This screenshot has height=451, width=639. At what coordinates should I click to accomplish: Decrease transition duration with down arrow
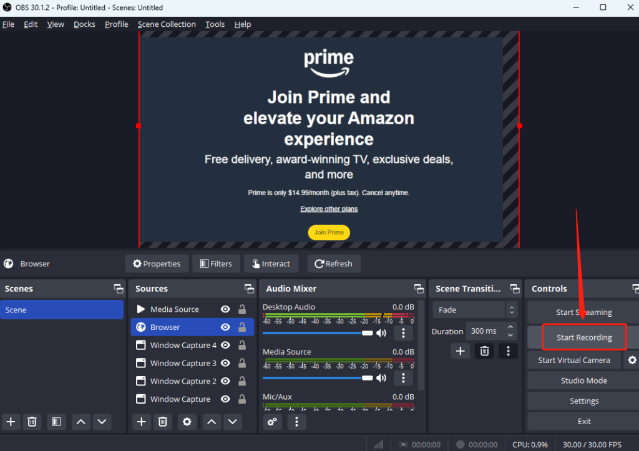pos(510,336)
